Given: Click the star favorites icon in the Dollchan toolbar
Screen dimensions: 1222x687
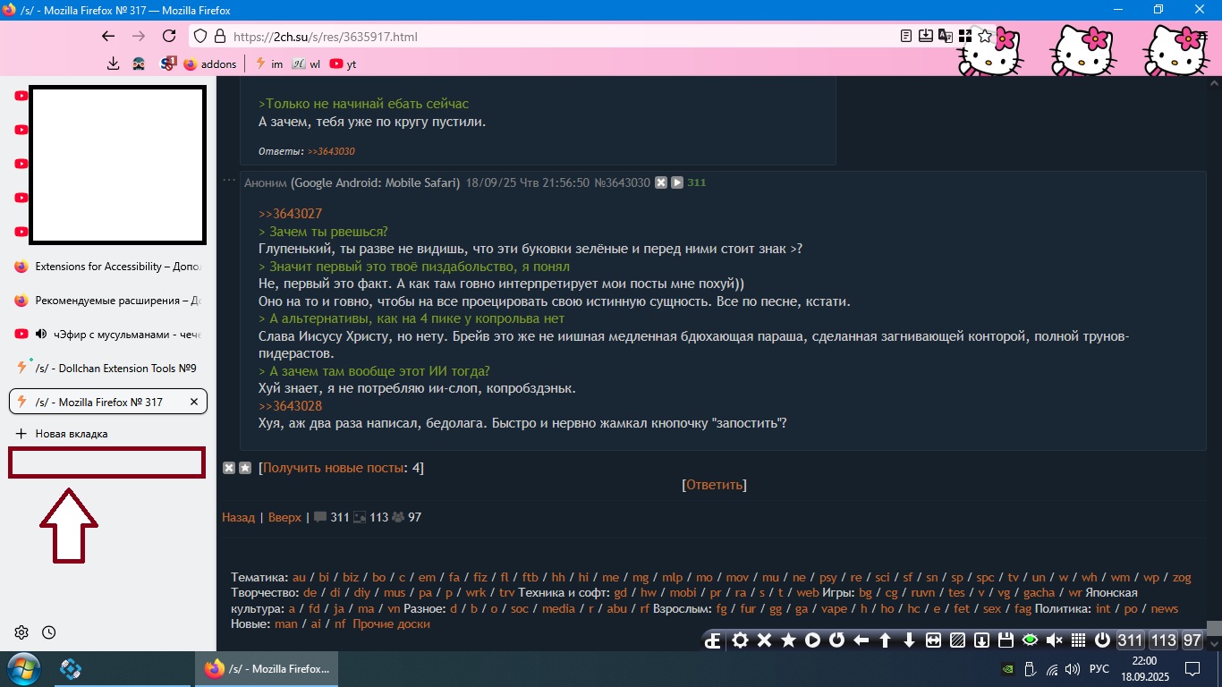Looking at the screenshot, I should tap(788, 640).
